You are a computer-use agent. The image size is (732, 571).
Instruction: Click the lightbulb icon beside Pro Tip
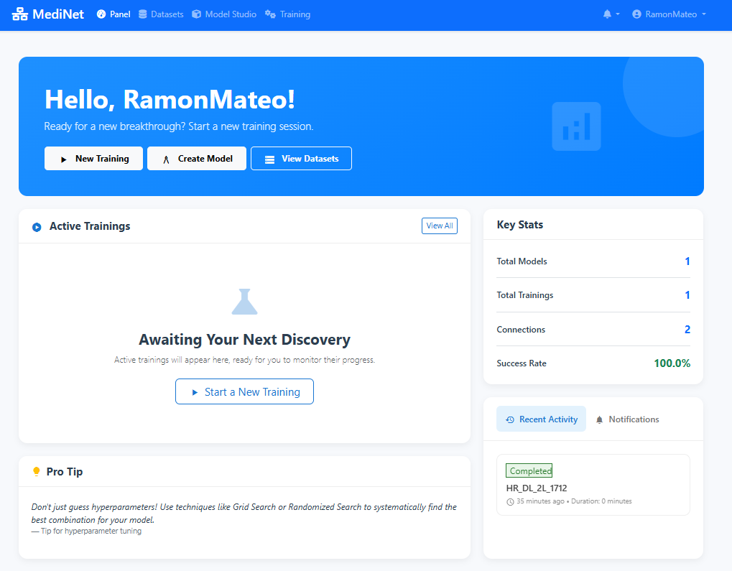click(x=37, y=472)
